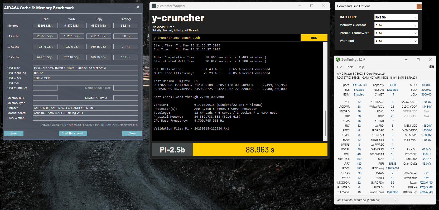439x210 pixels.
Task: Click the GDM Enabled value
Action: tap(359, 94)
